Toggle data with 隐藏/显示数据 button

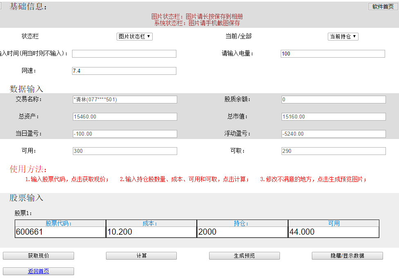point(347,256)
